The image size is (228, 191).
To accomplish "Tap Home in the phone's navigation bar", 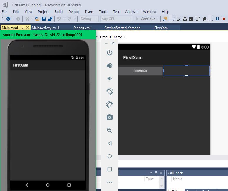I will click(x=48, y=185).
